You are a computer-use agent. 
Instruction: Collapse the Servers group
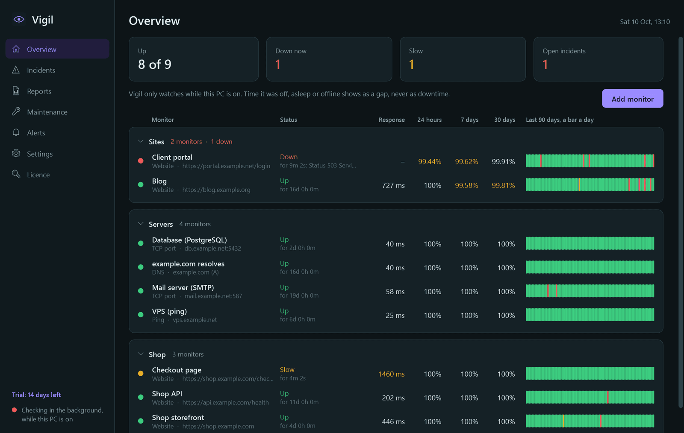(141, 224)
